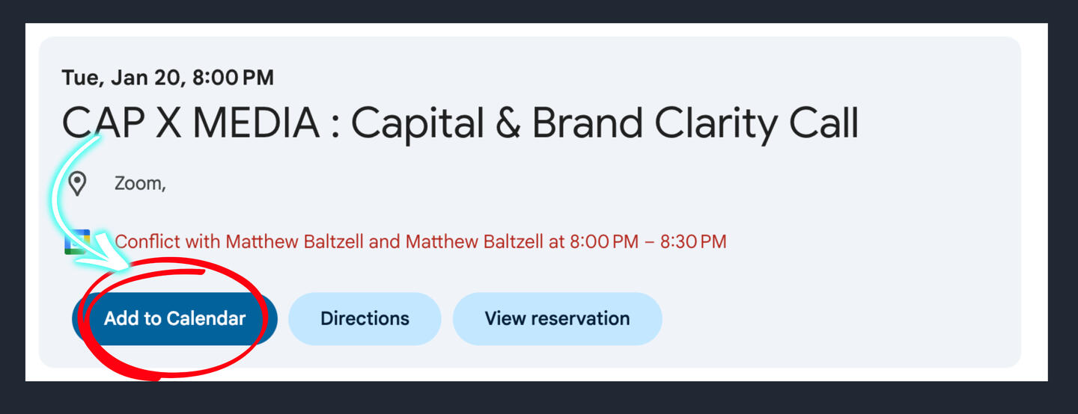1078x414 pixels.
Task: Open the red calendar conflict notice
Action: (419, 242)
